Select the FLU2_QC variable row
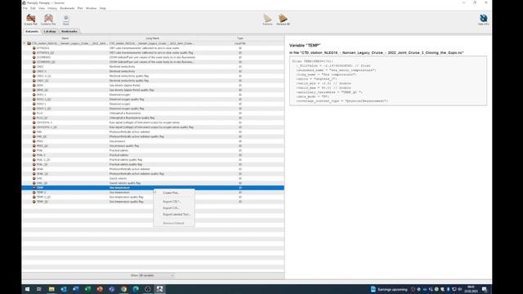The width and height of the screenshot is (523, 294). (x=153, y=118)
